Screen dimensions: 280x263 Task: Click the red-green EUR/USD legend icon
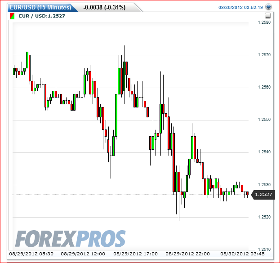pyautogui.click(x=12, y=16)
